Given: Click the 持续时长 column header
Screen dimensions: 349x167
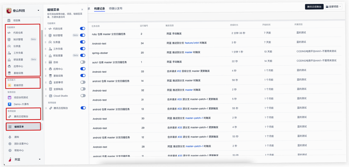Looking at the screenshot, I should click(234, 25).
